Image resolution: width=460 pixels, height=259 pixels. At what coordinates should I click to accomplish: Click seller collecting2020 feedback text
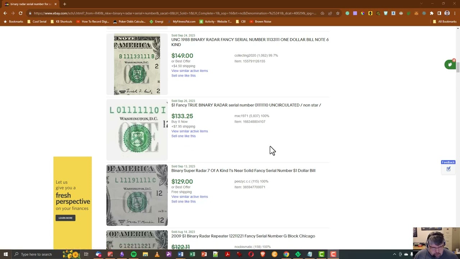click(x=256, y=55)
